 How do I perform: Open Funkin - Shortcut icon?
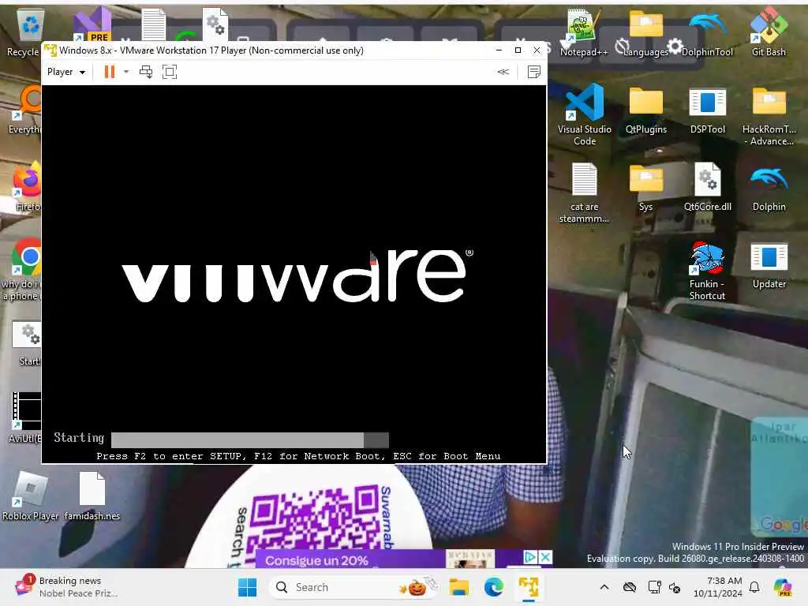pos(707,271)
